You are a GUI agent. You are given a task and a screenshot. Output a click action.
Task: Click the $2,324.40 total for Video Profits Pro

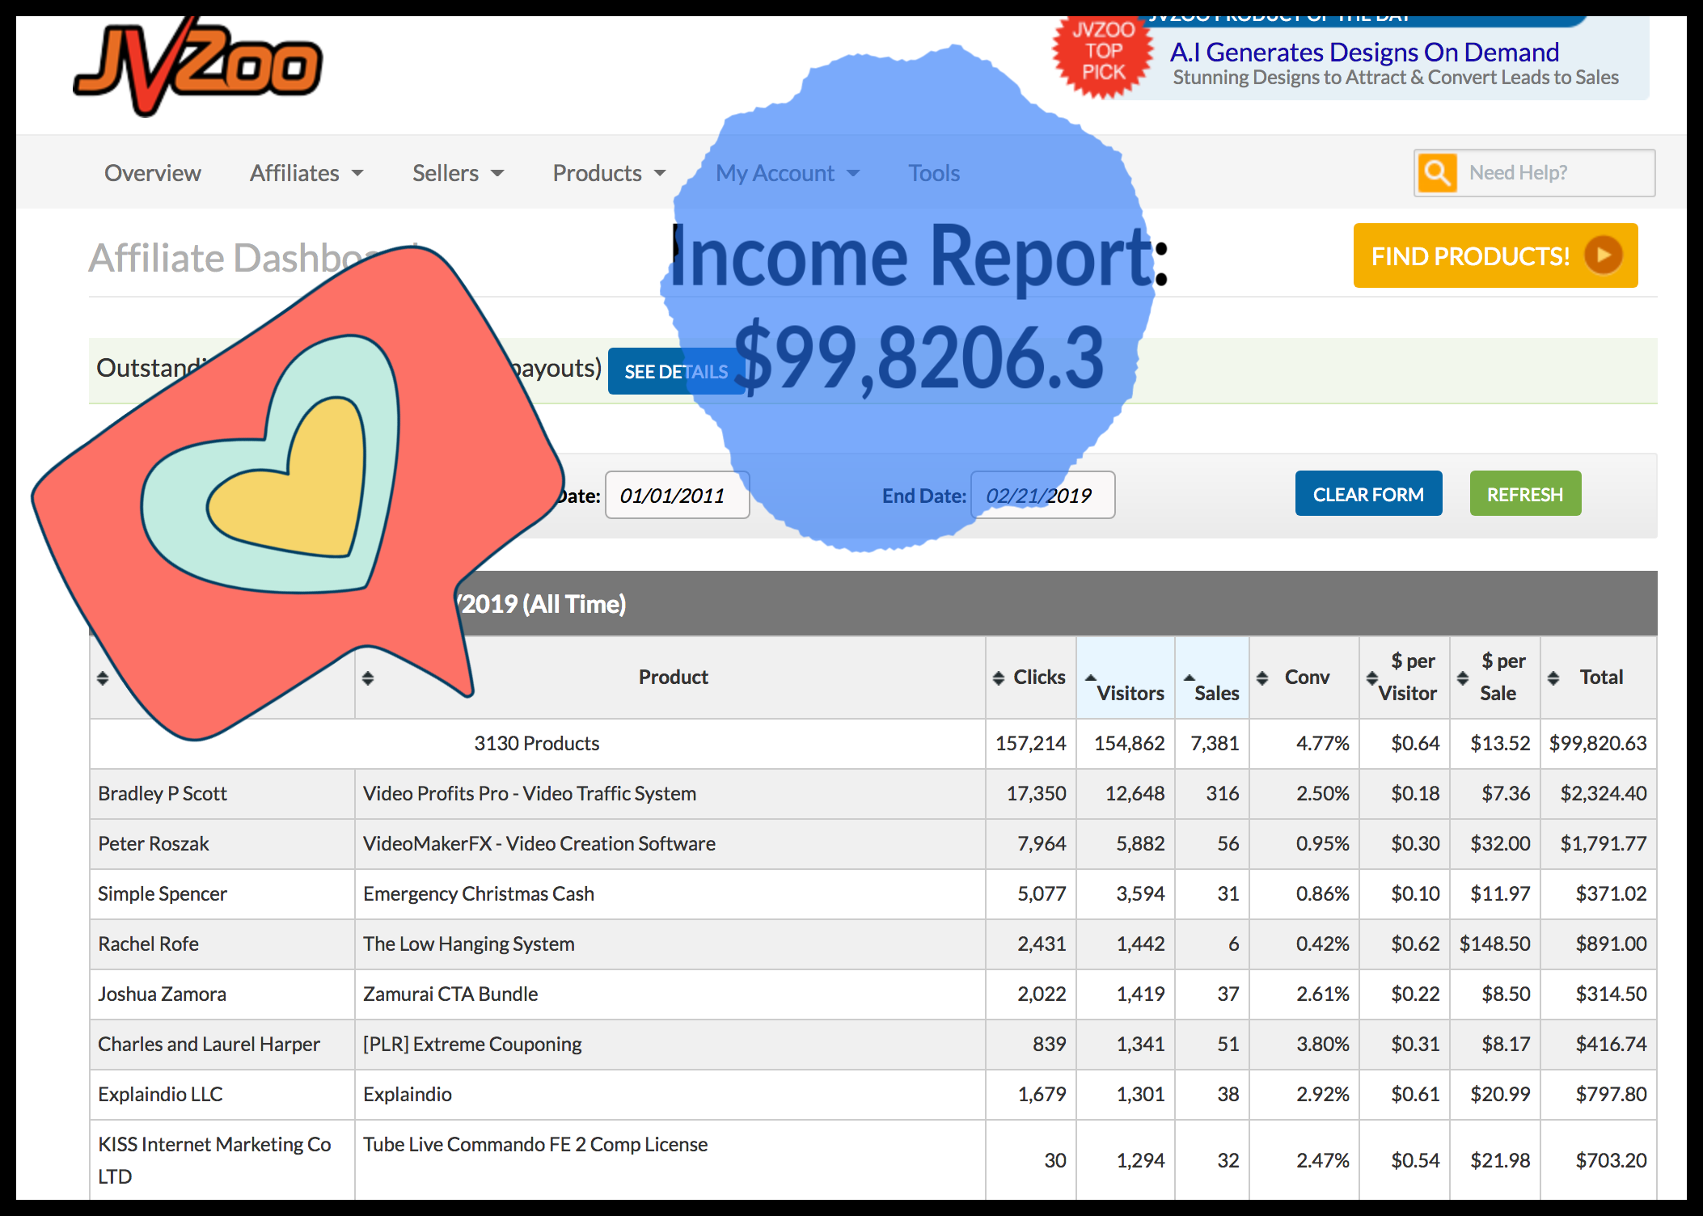click(1598, 793)
